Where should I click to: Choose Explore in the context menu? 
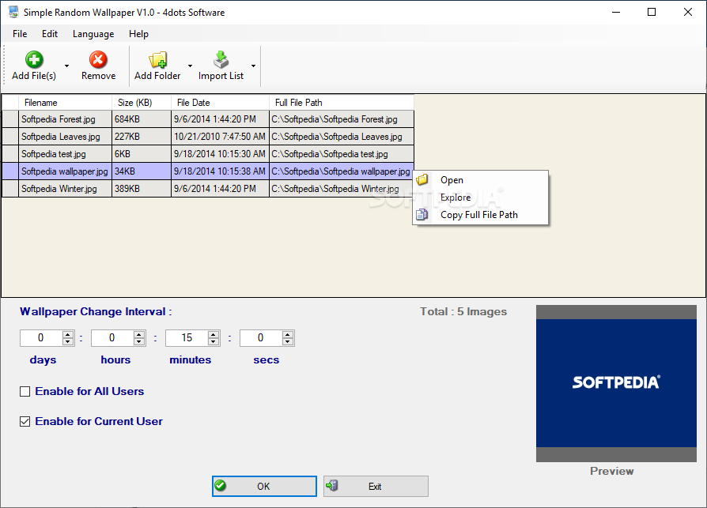pos(481,198)
